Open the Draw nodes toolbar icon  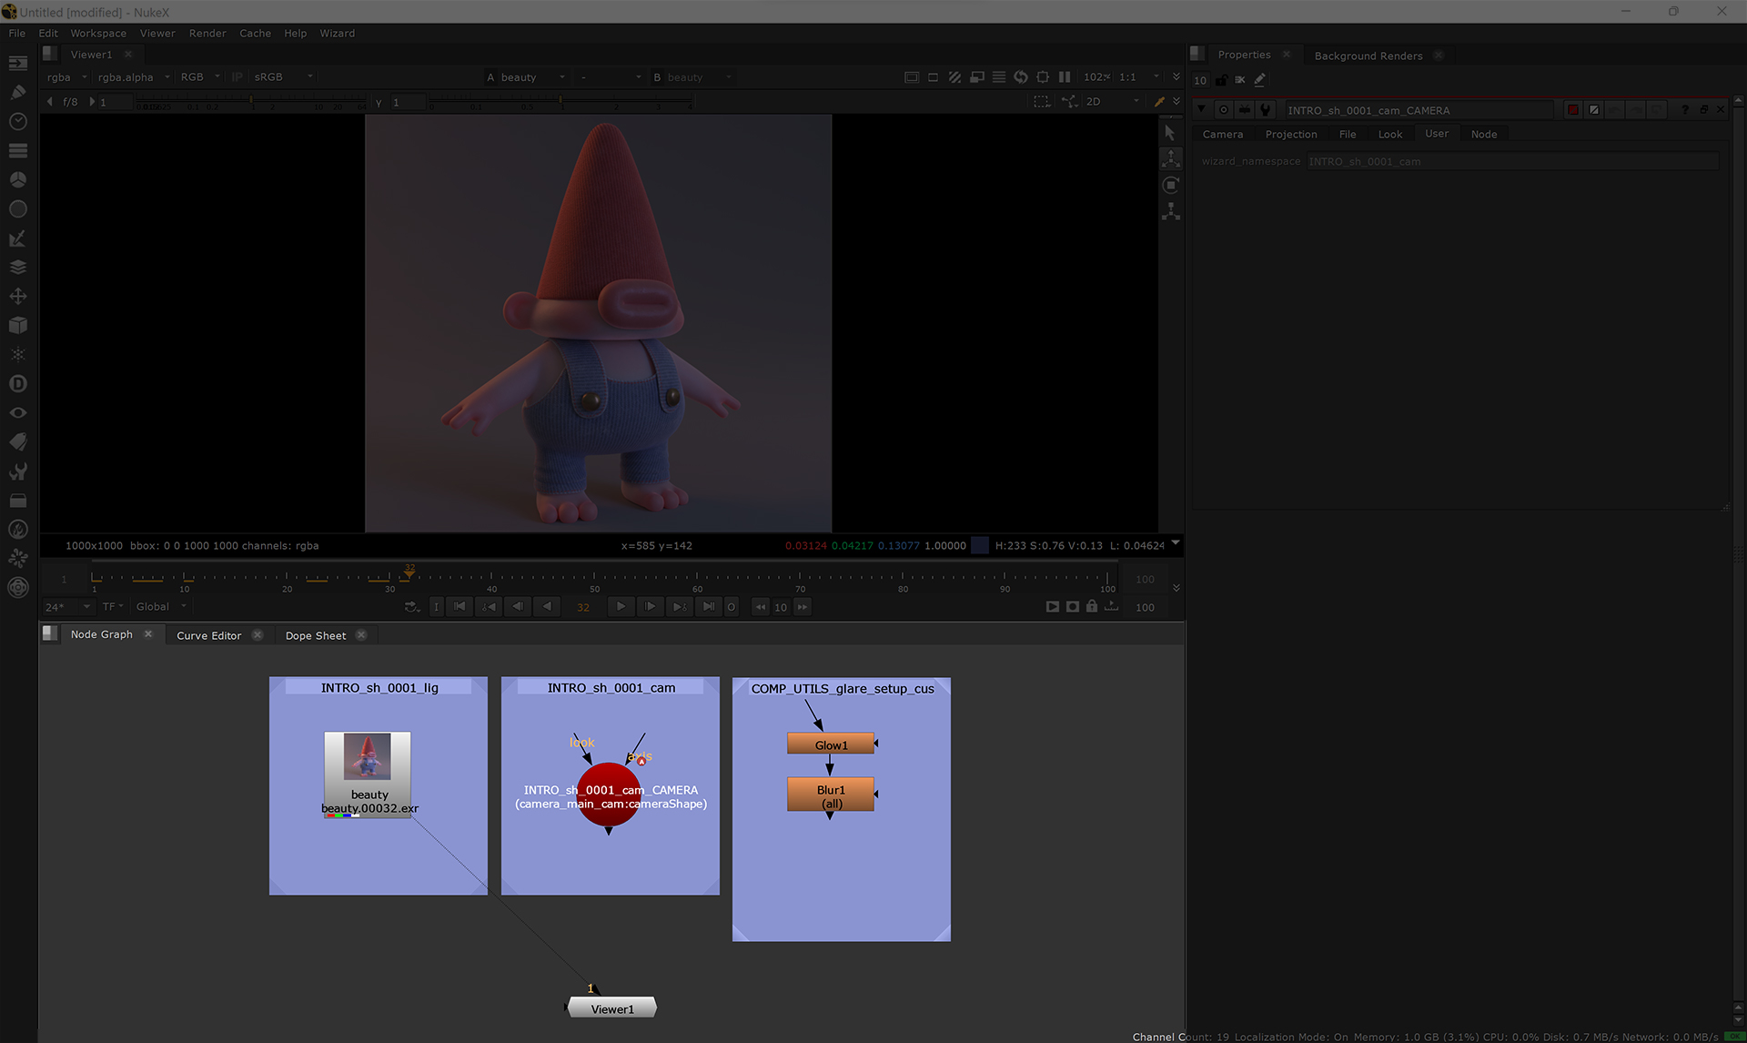(x=17, y=92)
